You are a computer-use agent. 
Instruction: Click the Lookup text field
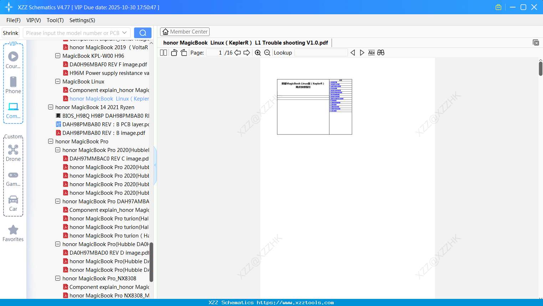321,53
